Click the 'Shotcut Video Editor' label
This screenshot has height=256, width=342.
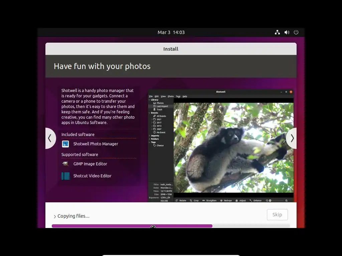coord(93,176)
